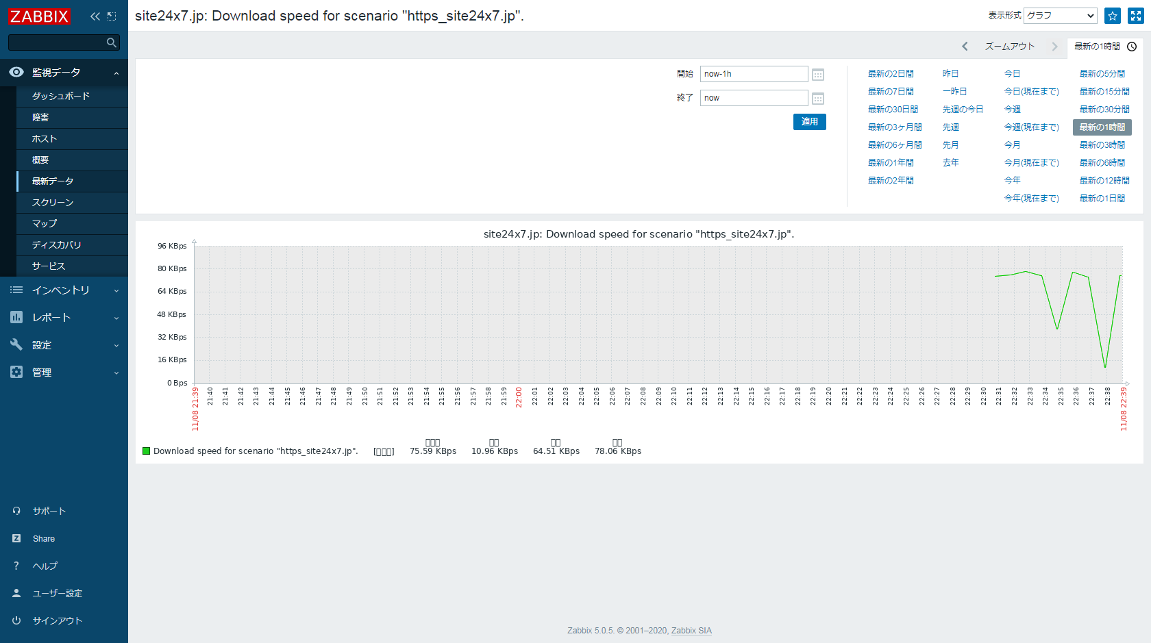
Task: Select 最新の7日間 time range
Action: (891, 92)
